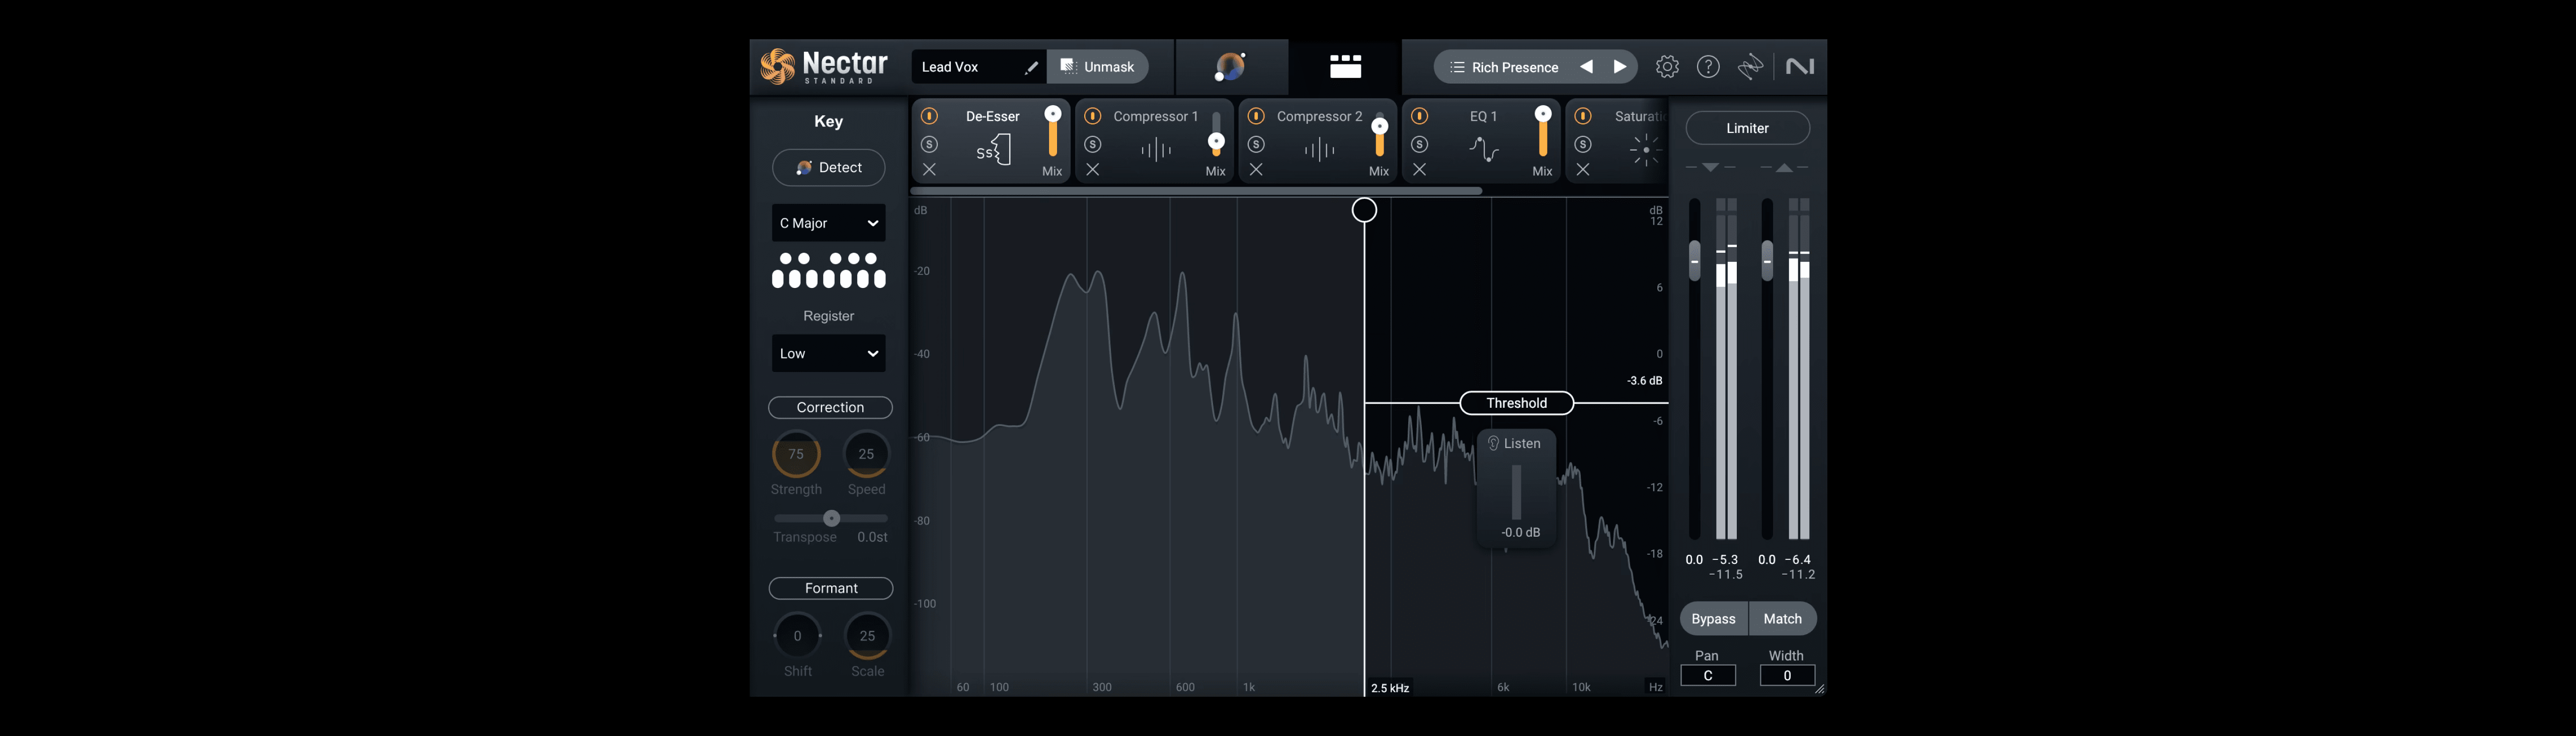Open the C Major key dropdown
2576x736 pixels.
pos(829,223)
